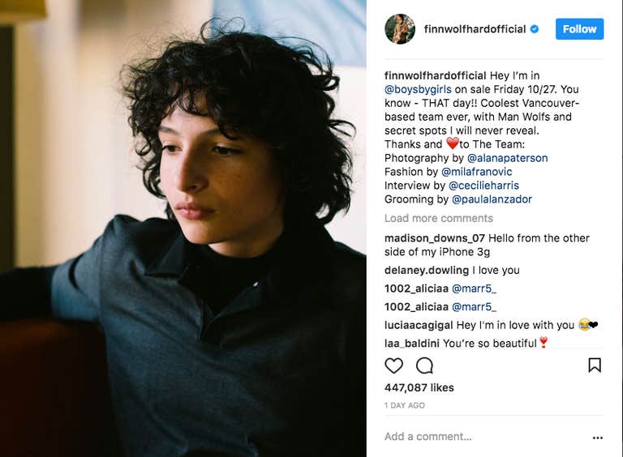Open the finnwolfhardofficial profile avatar
The image size is (623, 457).
pos(400,29)
